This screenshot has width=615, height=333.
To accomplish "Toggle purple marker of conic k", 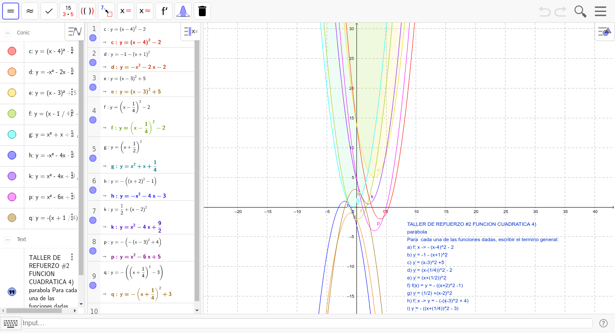I will click(x=12, y=176).
